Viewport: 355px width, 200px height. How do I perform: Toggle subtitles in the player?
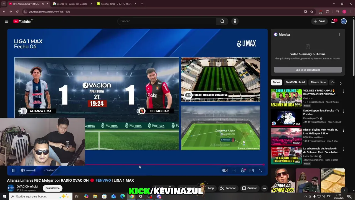(234, 170)
